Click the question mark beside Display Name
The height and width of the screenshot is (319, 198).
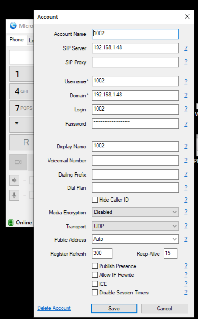(186, 146)
